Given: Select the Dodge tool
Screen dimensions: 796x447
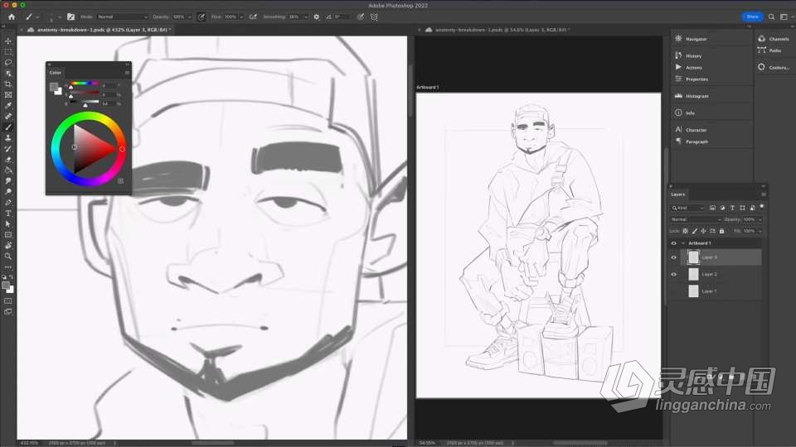Looking at the screenshot, I should [8, 191].
